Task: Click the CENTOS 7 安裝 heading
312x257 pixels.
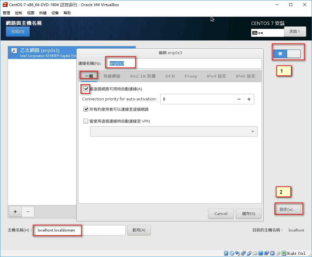Action: (268, 23)
